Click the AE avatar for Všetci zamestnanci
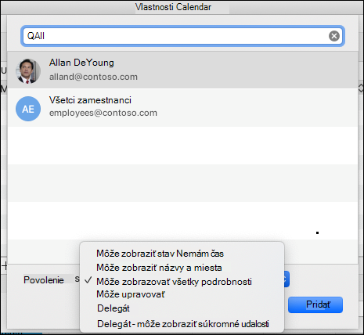This screenshot has height=335, width=364. [x=28, y=109]
